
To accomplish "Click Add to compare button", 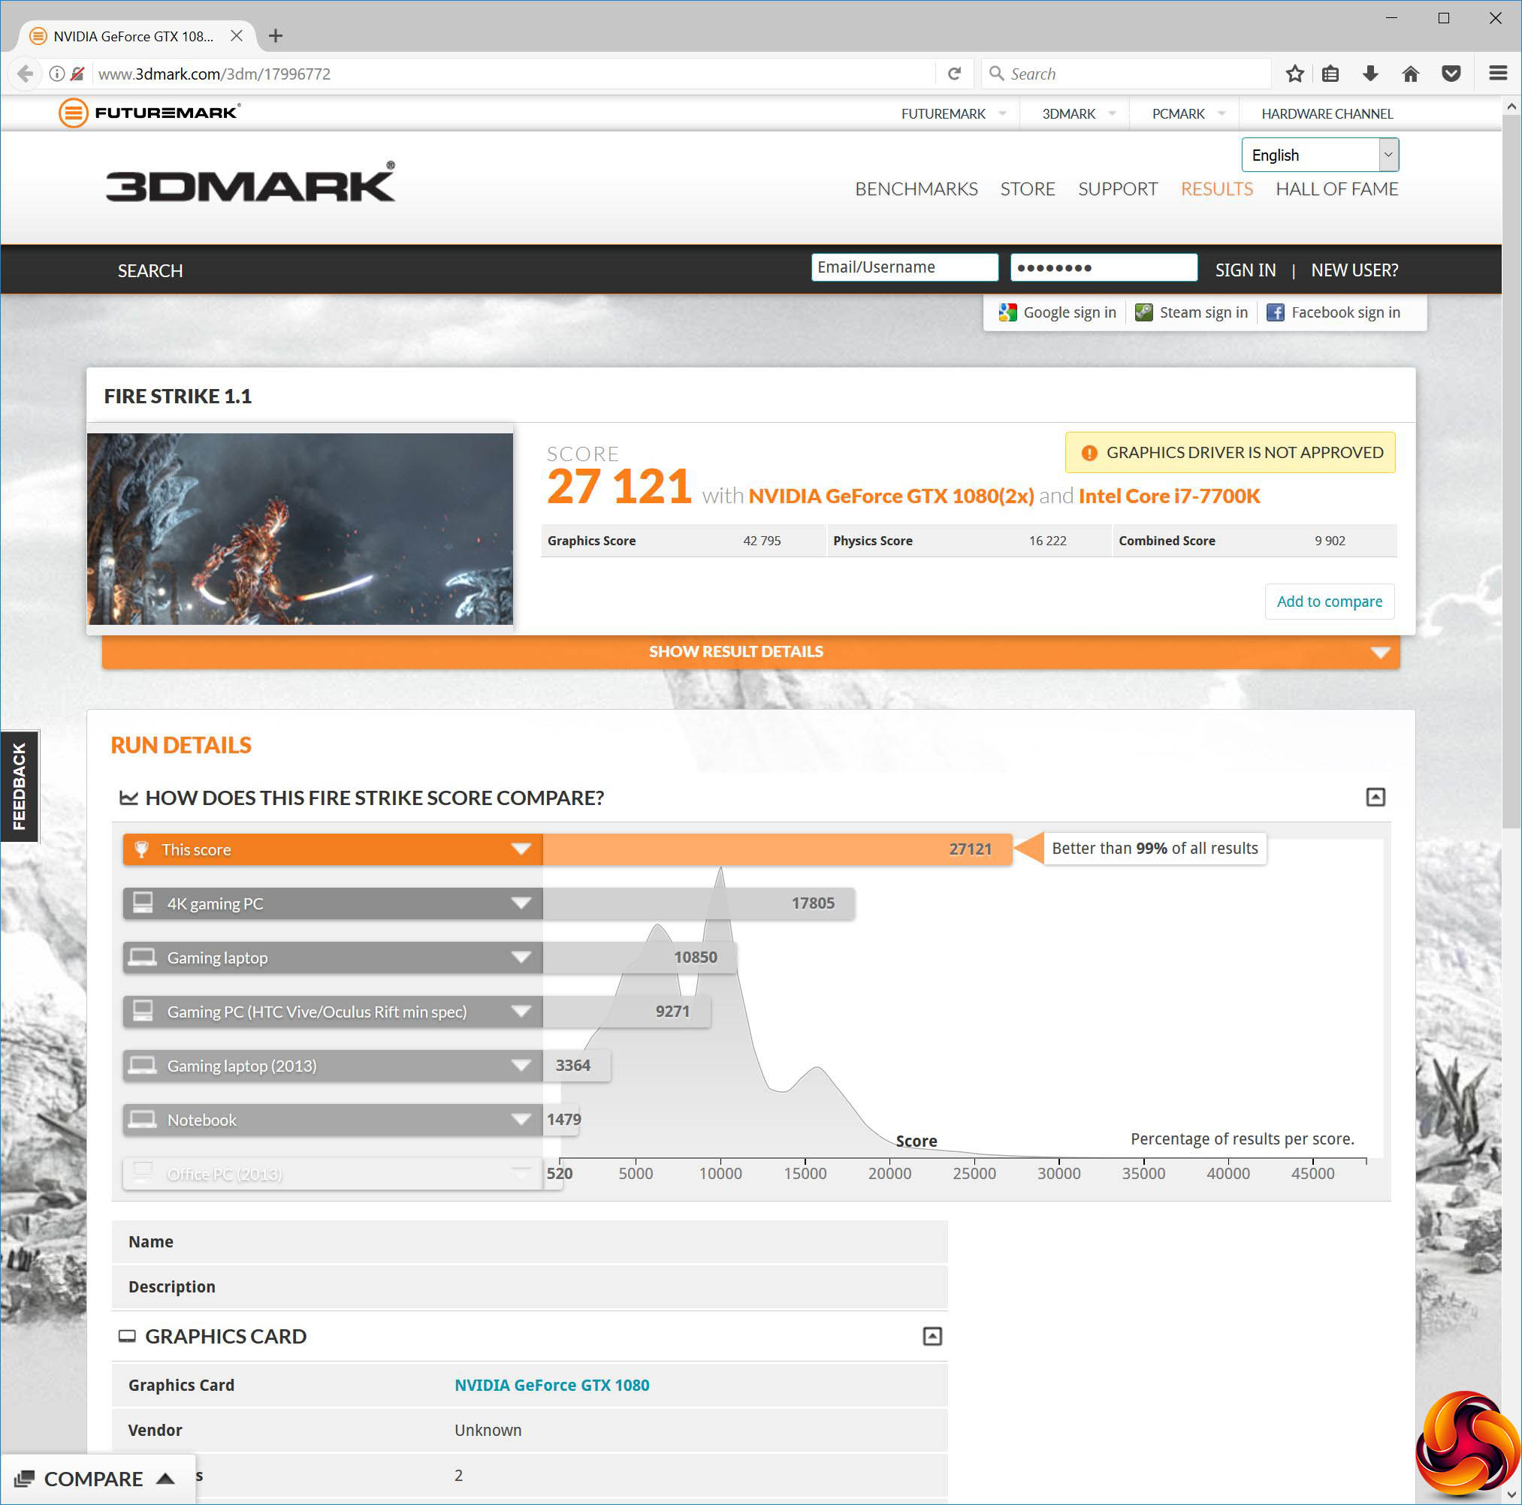I will (x=1328, y=602).
